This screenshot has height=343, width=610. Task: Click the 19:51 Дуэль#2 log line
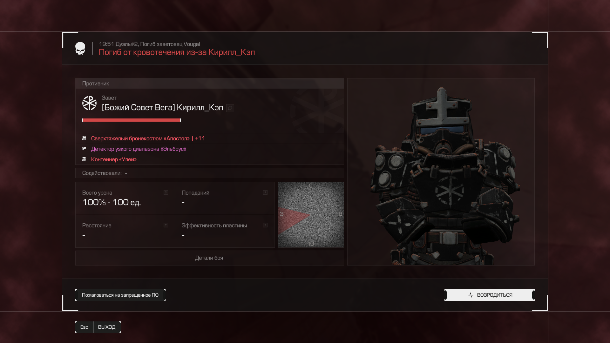[149, 44]
